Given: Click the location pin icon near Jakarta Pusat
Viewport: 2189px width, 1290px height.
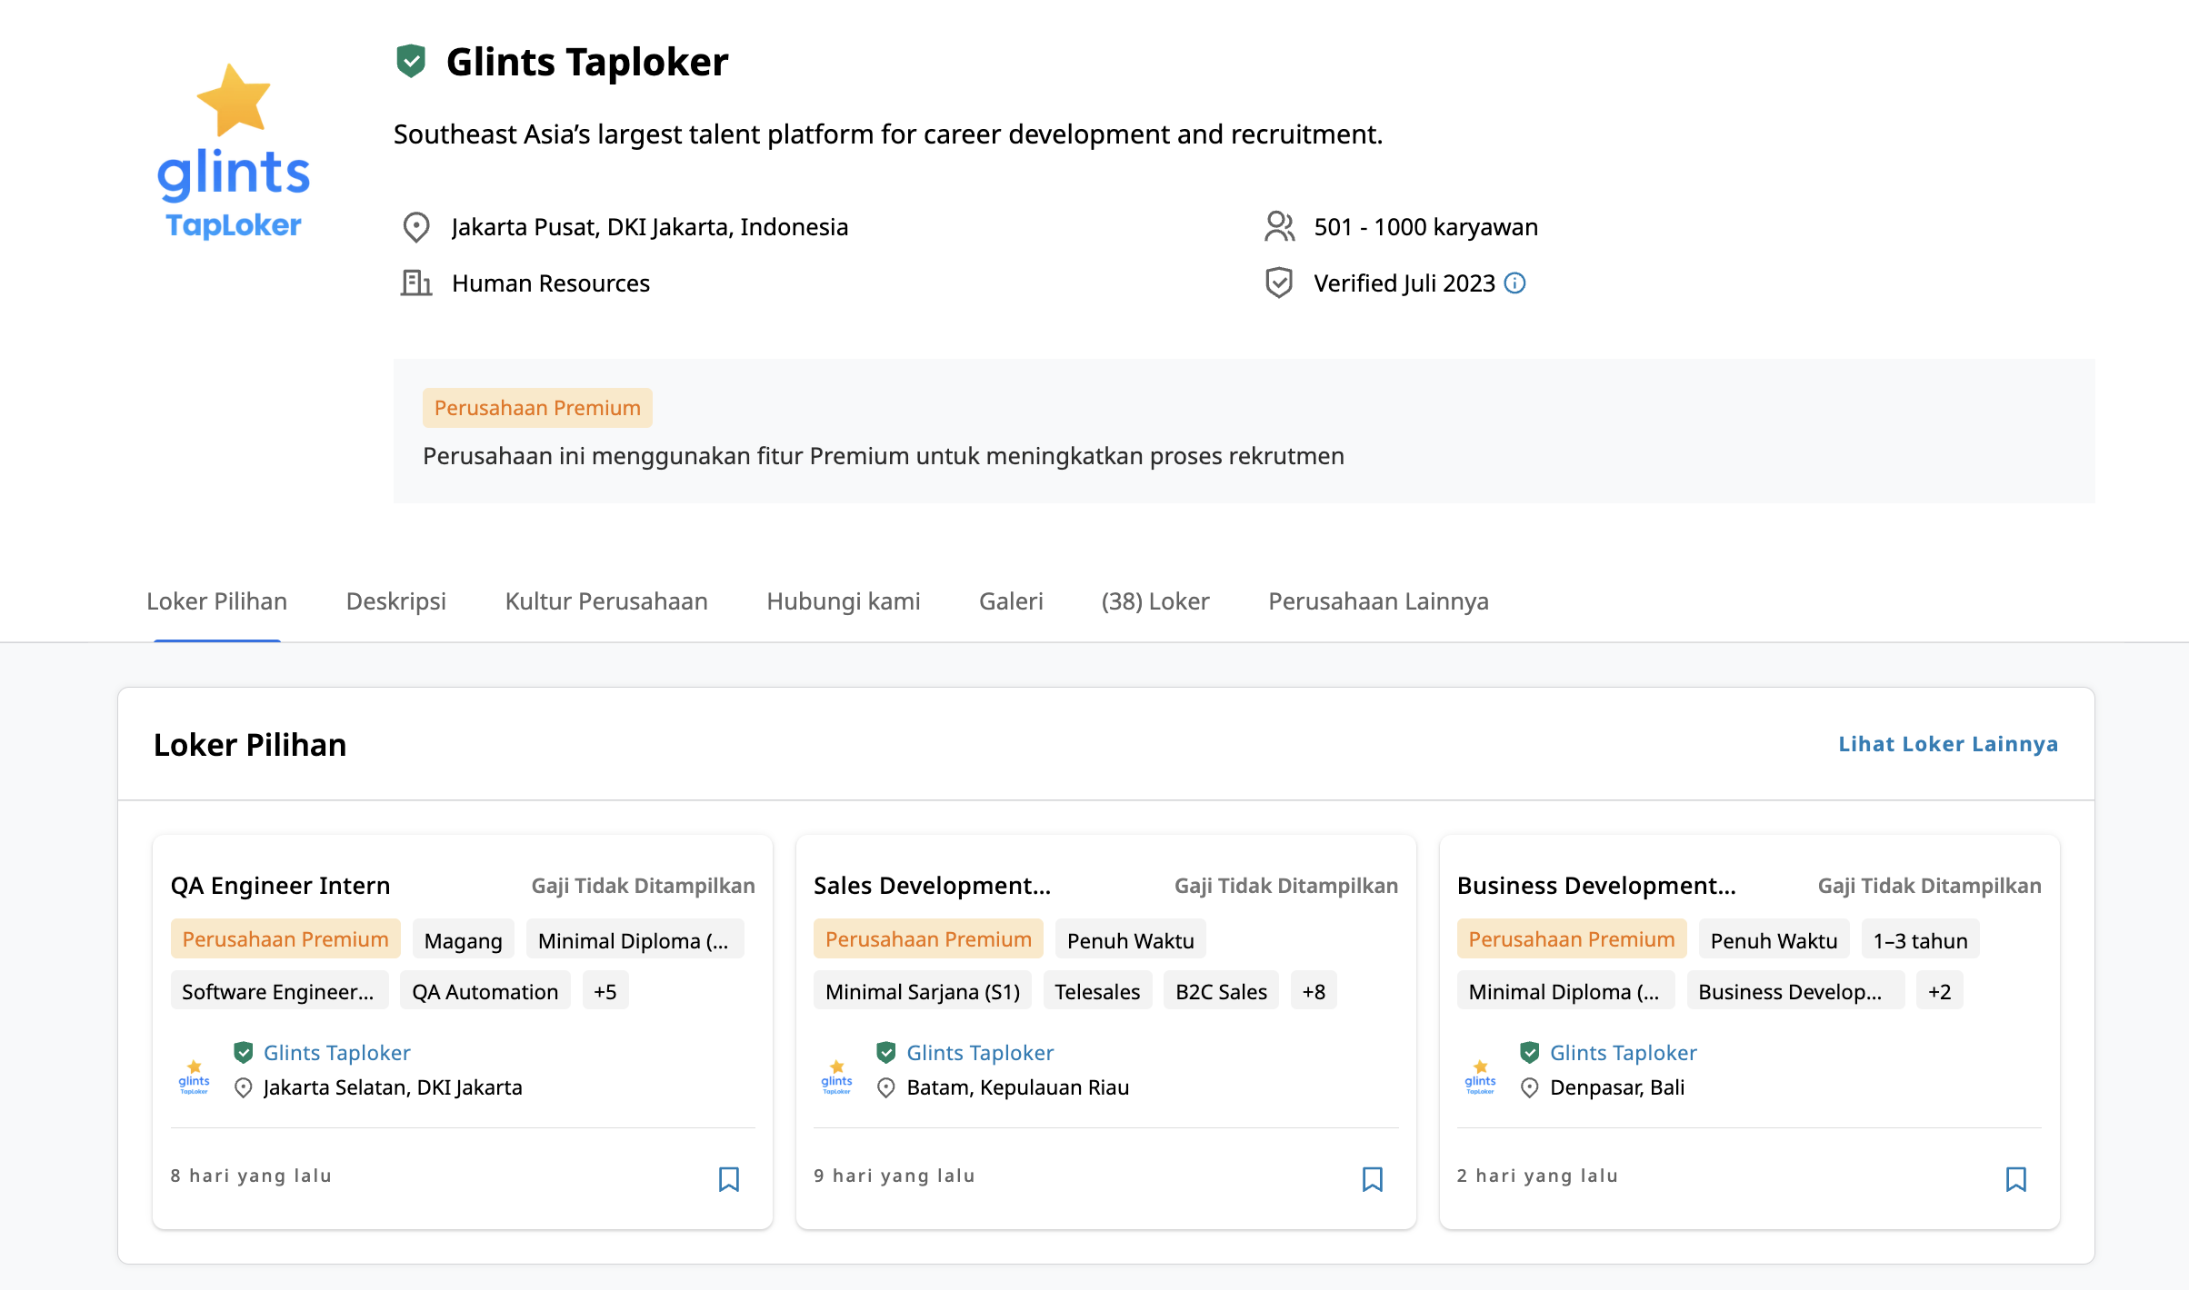Looking at the screenshot, I should coord(416,227).
